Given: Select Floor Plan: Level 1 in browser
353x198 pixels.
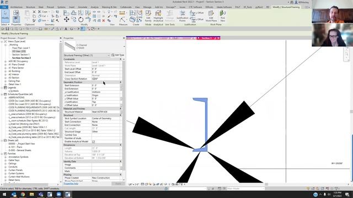Looking at the screenshot, I should (x=21, y=48).
